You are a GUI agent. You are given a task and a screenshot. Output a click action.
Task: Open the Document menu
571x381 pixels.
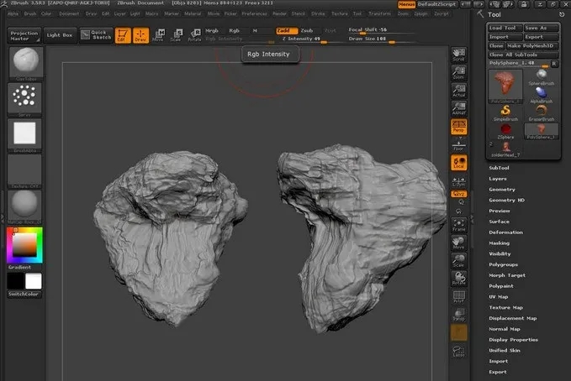point(69,13)
